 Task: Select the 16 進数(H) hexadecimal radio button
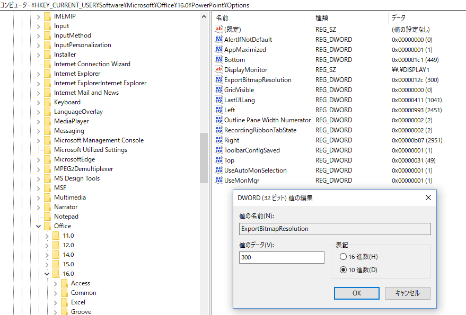(x=343, y=257)
